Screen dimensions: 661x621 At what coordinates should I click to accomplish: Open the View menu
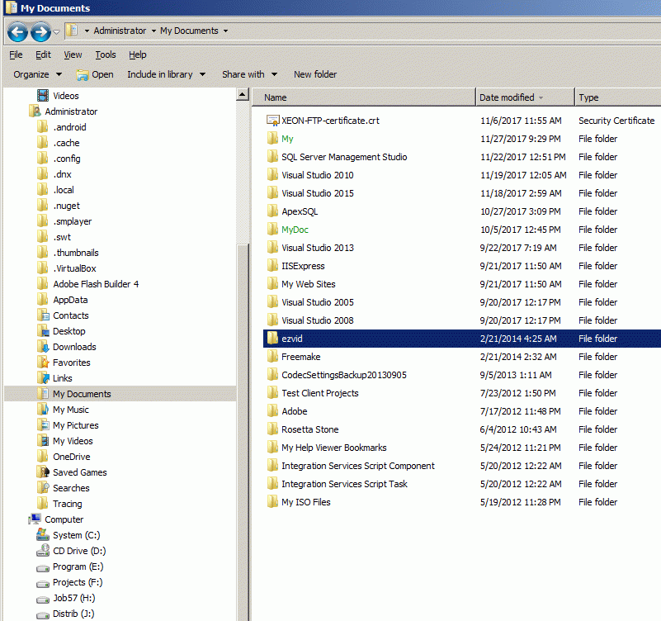click(x=73, y=55)
